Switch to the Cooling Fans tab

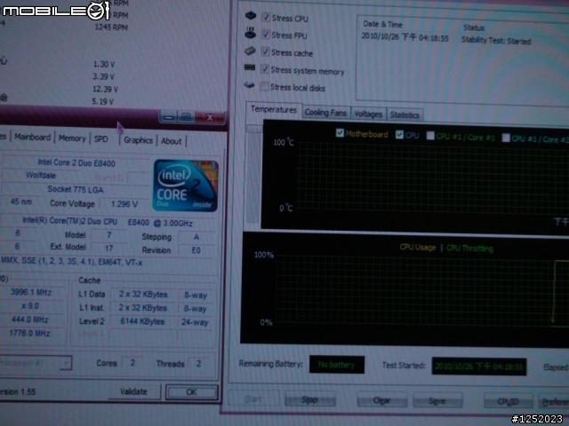pos(325,113)
